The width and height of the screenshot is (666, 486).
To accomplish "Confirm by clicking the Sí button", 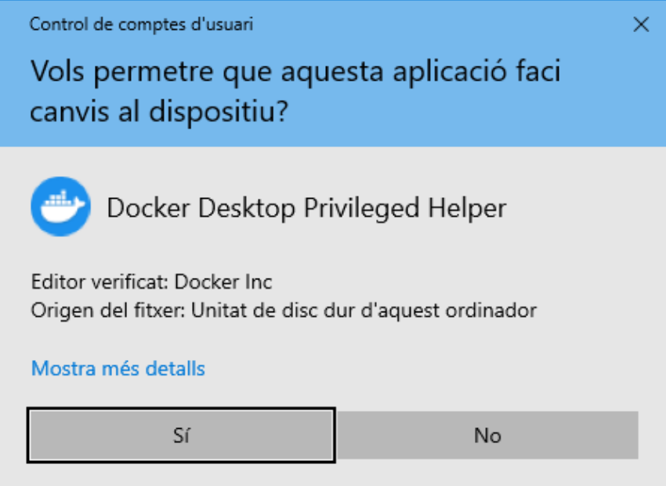I will (x=181, y=435).
